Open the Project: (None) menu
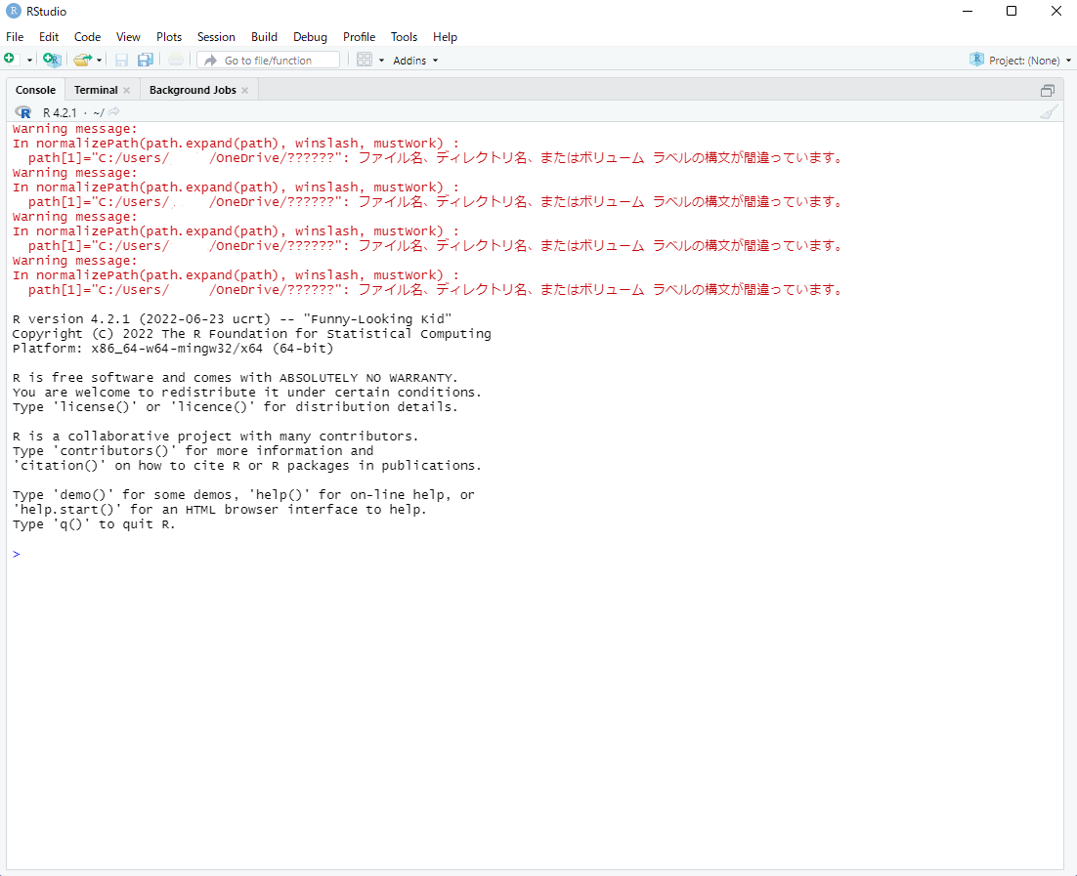Screen dimensions: 1077x876 (x=1030, y=61)
